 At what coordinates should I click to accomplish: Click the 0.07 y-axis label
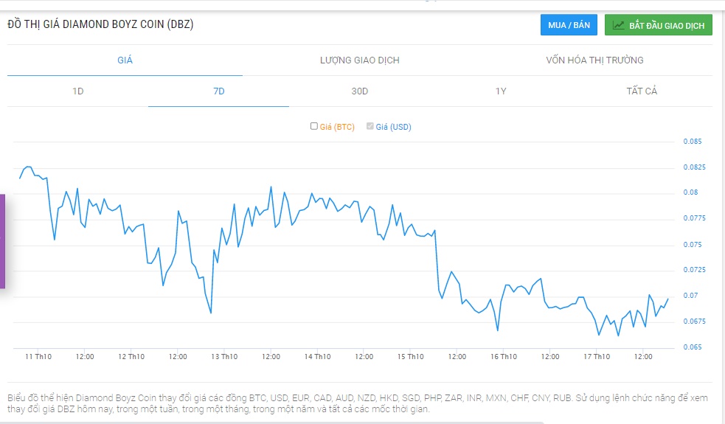(690, 296)
